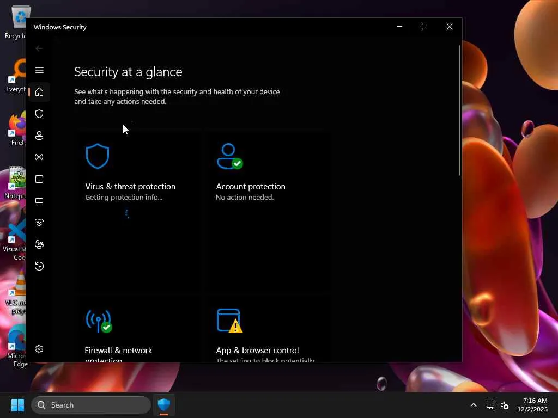Open Device performance & health heart icon
Image resolution: width=558 pixels, height=418 pixels.
pyautogui.click(x=39, y=223)
